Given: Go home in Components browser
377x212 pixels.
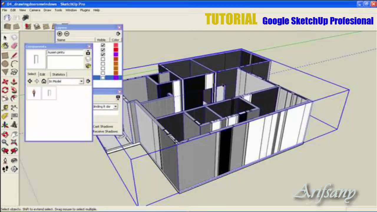Looking at the screenshot, I should tap(44, 81).
